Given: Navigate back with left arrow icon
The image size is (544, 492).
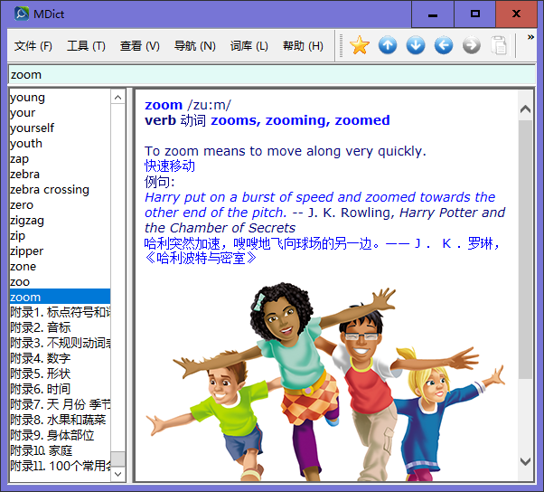Looking at the screenshot, I should pyautogui.click(x=444, y=45).
